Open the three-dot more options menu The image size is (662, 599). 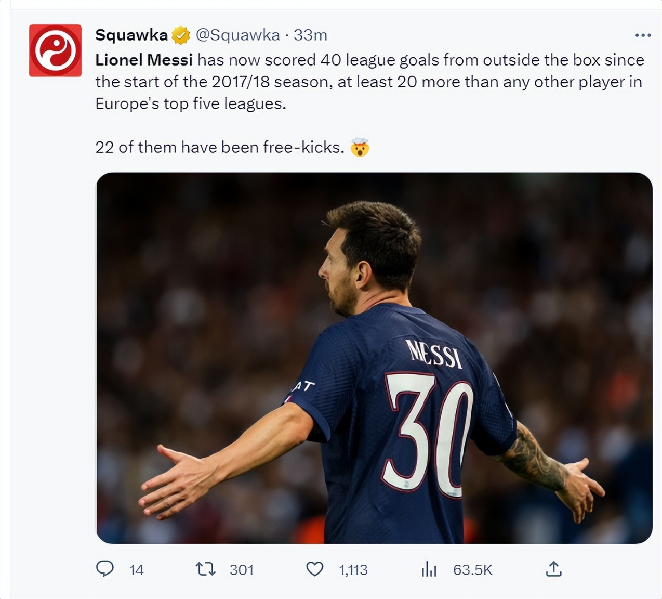643,35
